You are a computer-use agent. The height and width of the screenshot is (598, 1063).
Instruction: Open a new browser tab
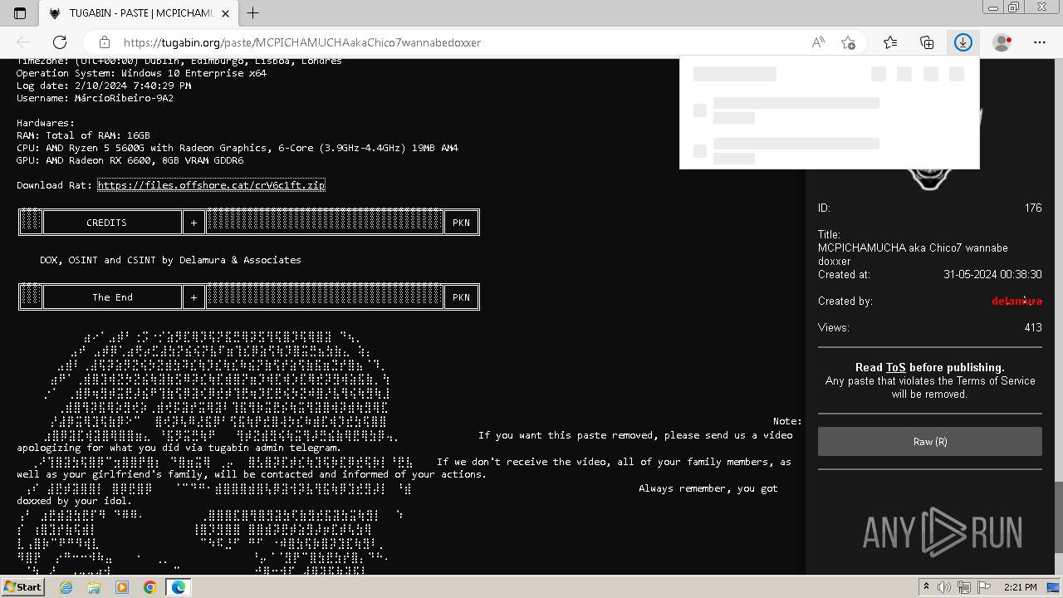[x=253, y=13]
